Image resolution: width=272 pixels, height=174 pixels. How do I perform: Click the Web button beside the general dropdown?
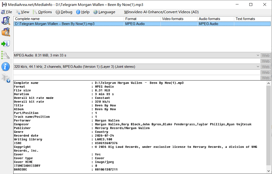point(266,55)
